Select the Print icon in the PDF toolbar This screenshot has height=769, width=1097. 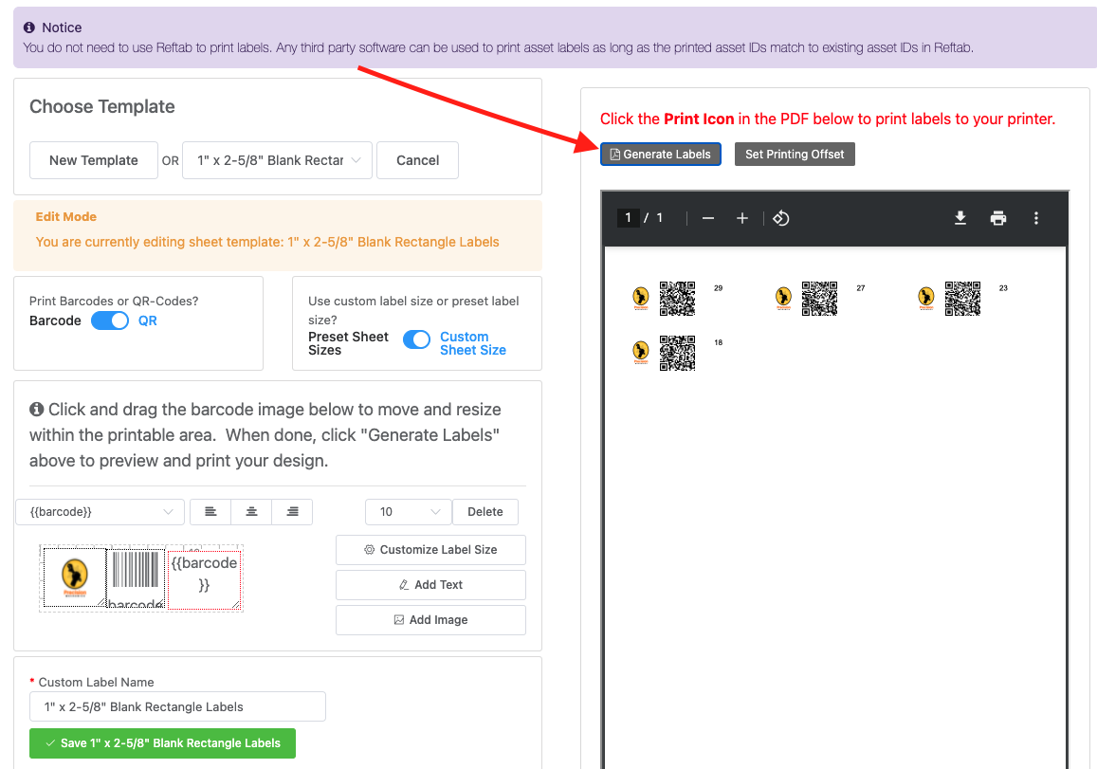998,218
